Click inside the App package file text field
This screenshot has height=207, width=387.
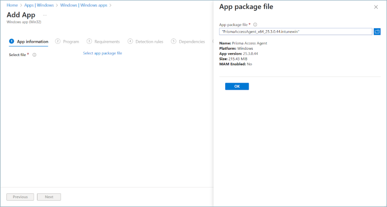[295, 32]
